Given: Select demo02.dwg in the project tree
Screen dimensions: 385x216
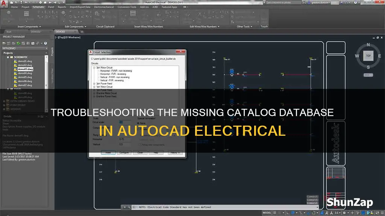Looking at the screenshot, I should (25, 65).
